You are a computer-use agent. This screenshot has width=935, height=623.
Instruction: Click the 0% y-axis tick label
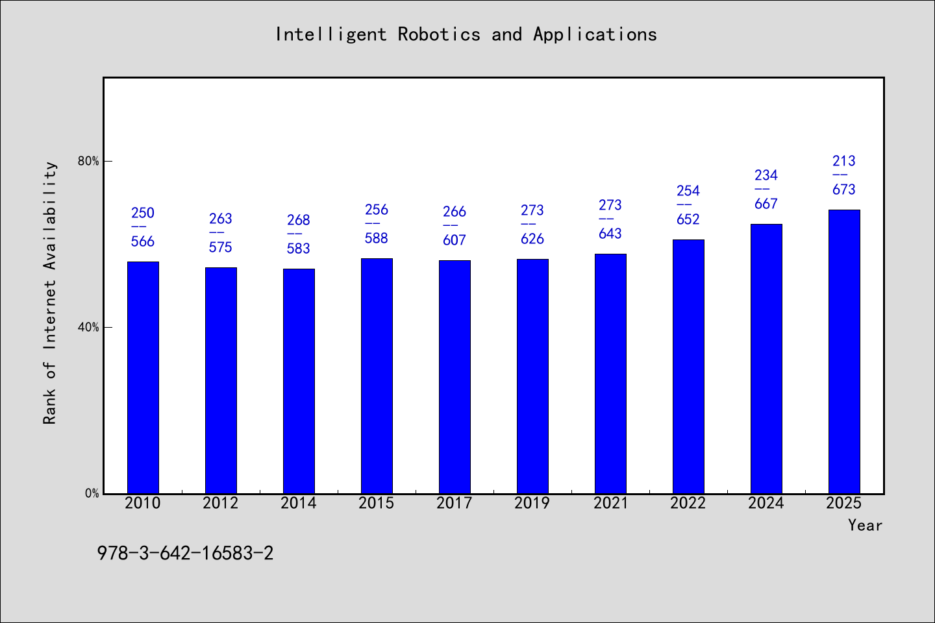coord(92,493)
